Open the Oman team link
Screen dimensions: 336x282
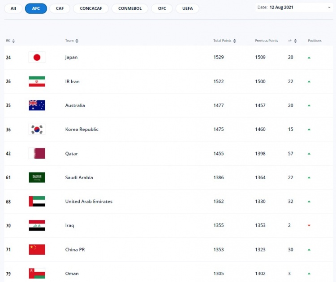[x=72, y=274]
